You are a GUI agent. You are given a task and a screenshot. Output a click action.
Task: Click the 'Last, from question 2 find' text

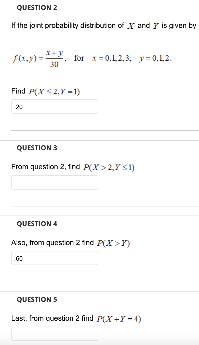point(52,318)
